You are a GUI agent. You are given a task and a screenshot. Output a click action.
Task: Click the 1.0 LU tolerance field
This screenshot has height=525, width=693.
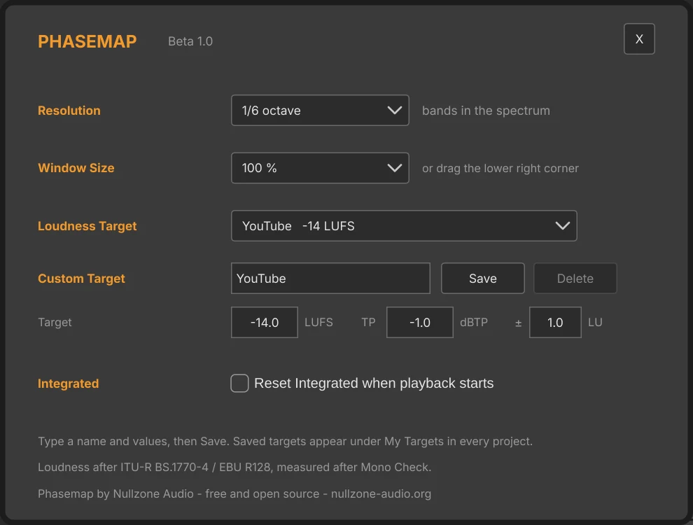pos(555,322)
